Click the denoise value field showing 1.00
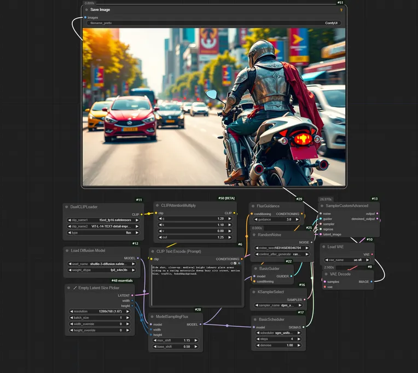The width and height of the screenshot is (418, 373). click(x=278, y=345)
